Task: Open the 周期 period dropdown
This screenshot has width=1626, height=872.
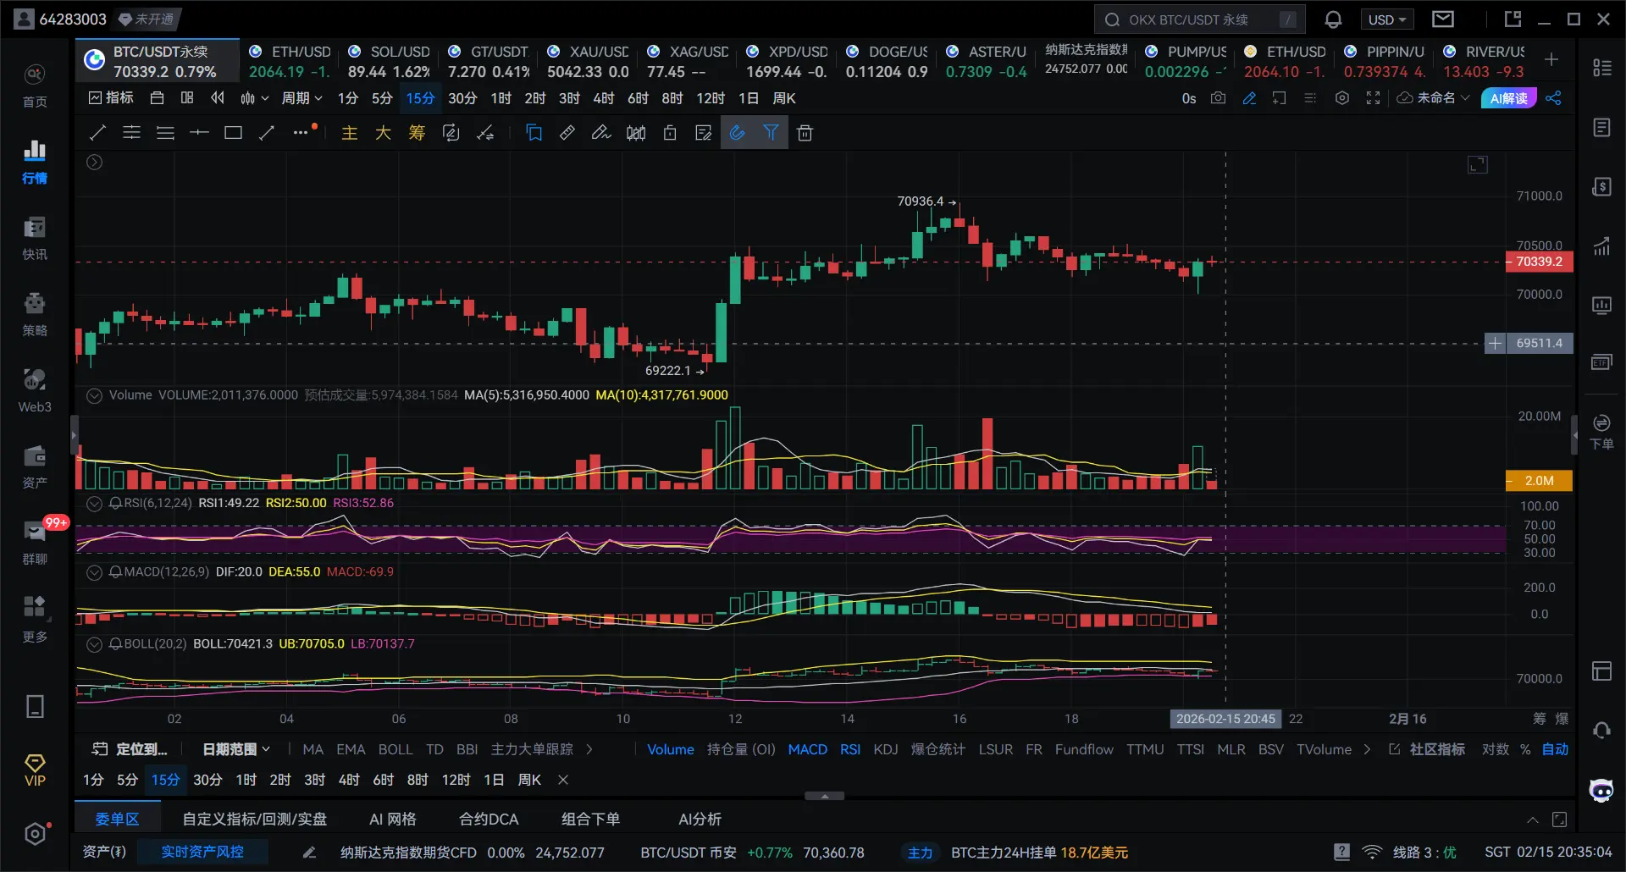Action: (x=301, y=98)
